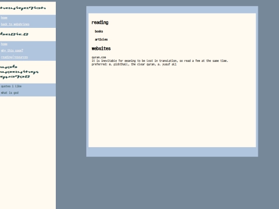Image resolution: width=279 pixels, height=209 pixels.
Task: Open the home link under the basics heading
Action: click(x=4, y=44)
